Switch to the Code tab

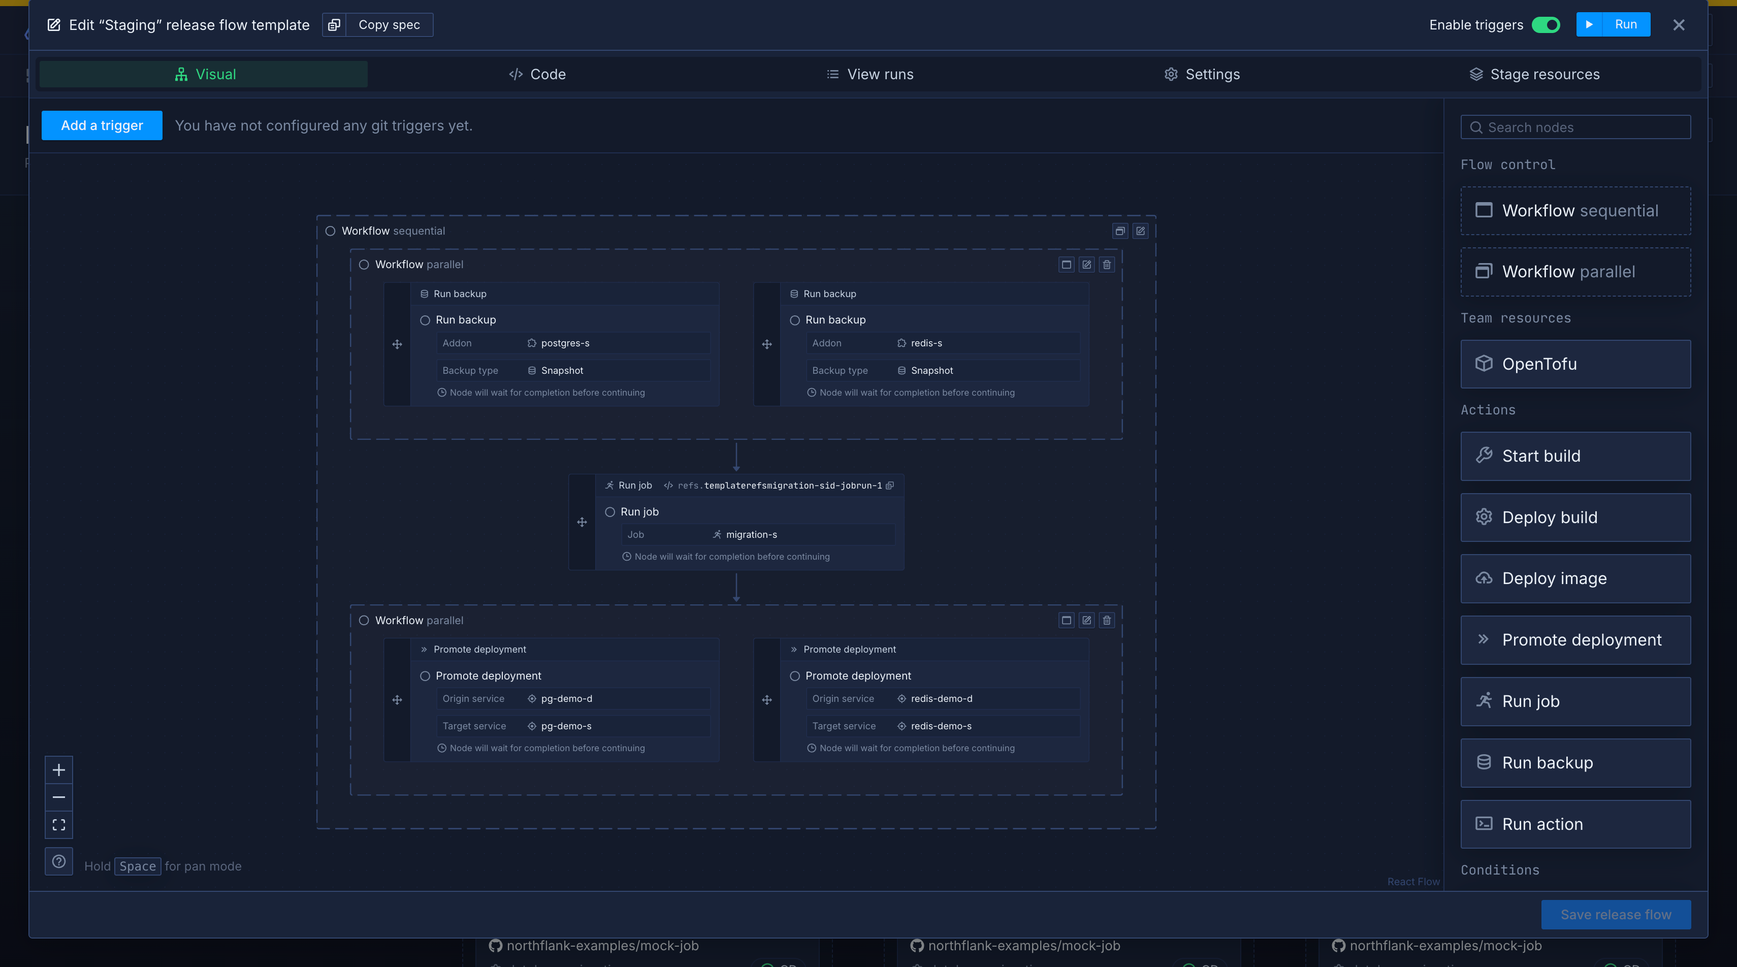(537, 74)
